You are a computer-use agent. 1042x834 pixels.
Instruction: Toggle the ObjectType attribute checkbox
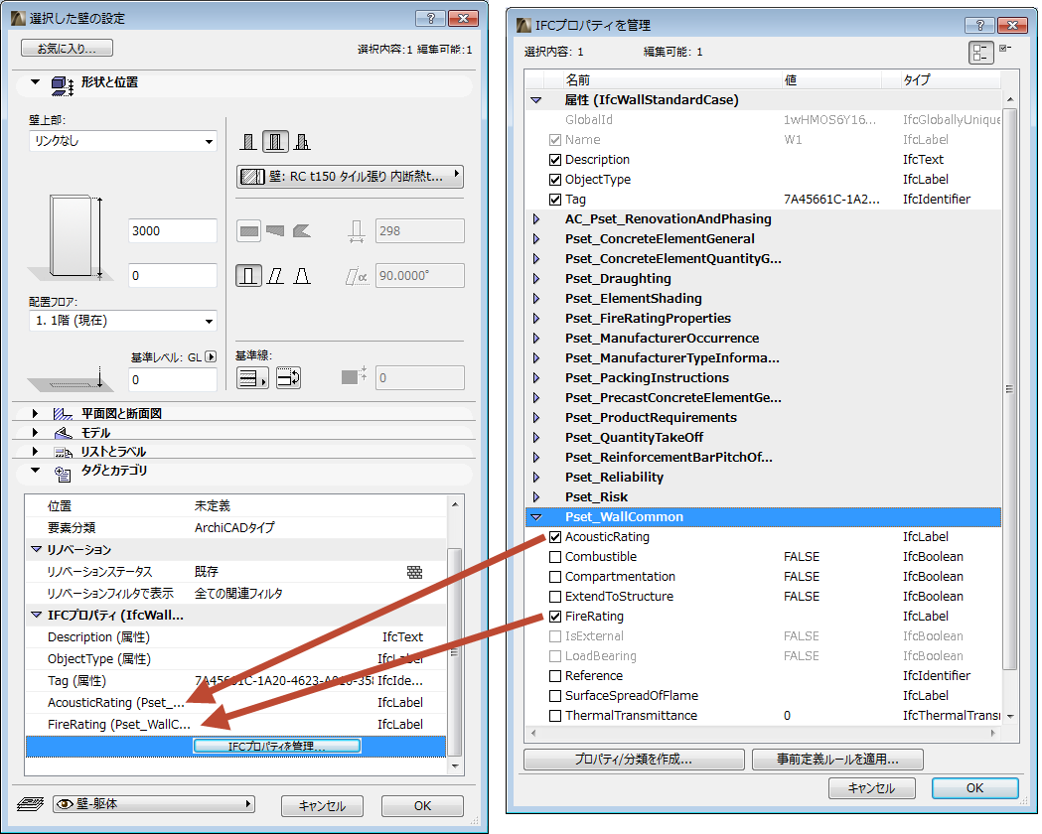555,180
